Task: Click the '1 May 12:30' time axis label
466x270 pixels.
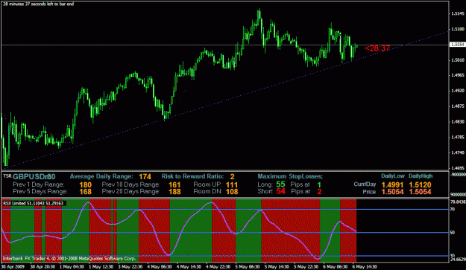Action: pos(101,266)
